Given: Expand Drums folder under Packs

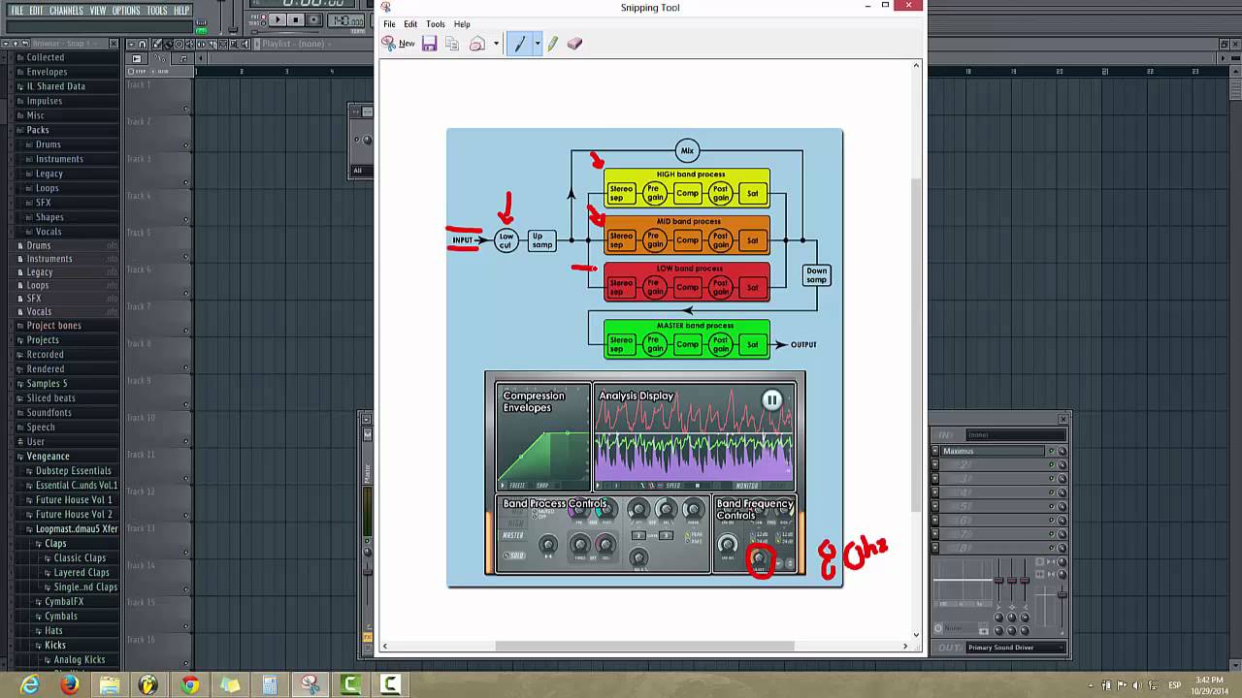Looking at the screenshot, I should [48, 144].
